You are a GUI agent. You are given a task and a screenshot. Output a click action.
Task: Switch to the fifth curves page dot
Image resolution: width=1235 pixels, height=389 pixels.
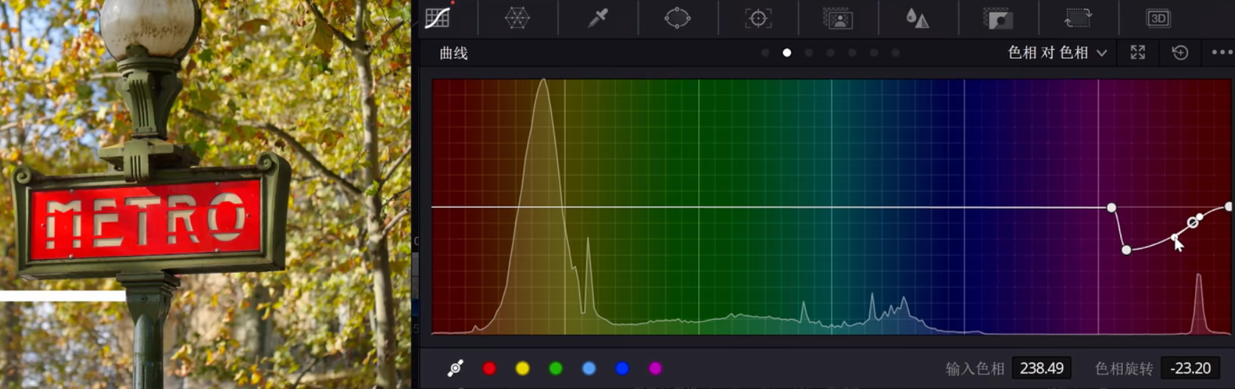click(x=852, y=53)
